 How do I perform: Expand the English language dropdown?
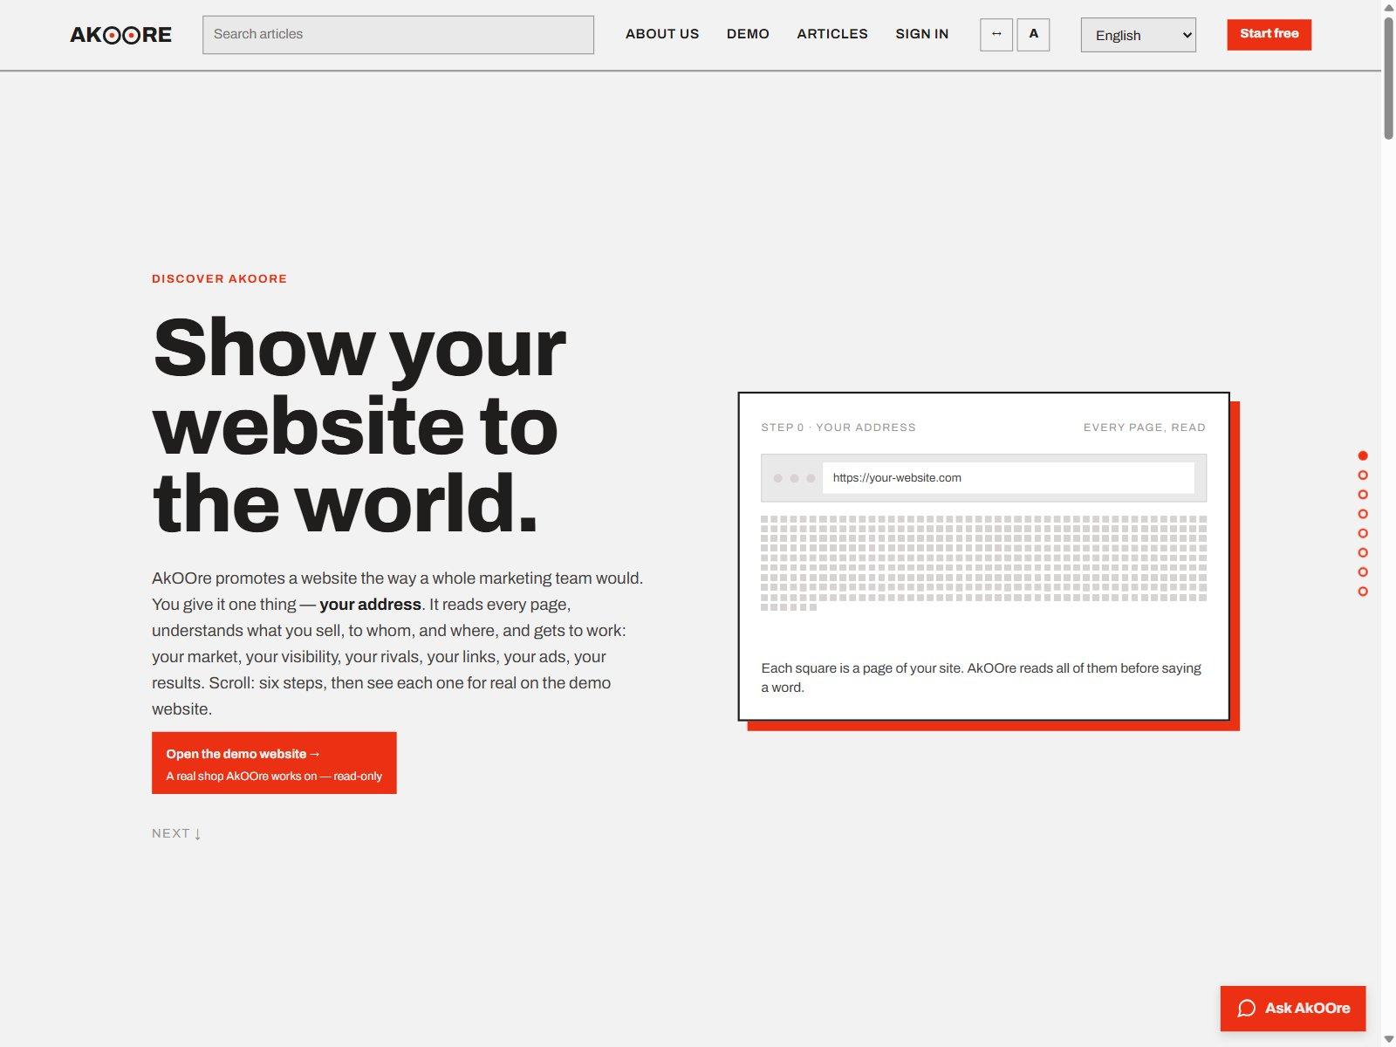coord(1138,35)
